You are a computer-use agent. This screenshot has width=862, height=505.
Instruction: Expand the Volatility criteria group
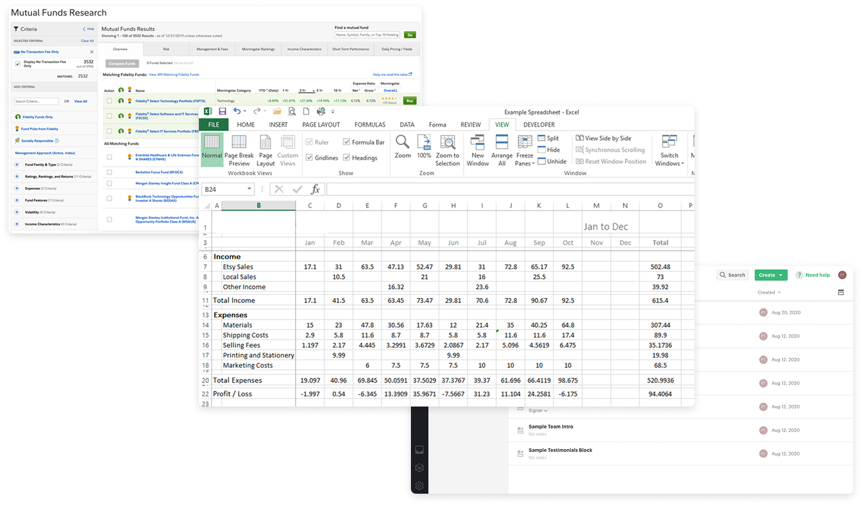coord(17,212)
